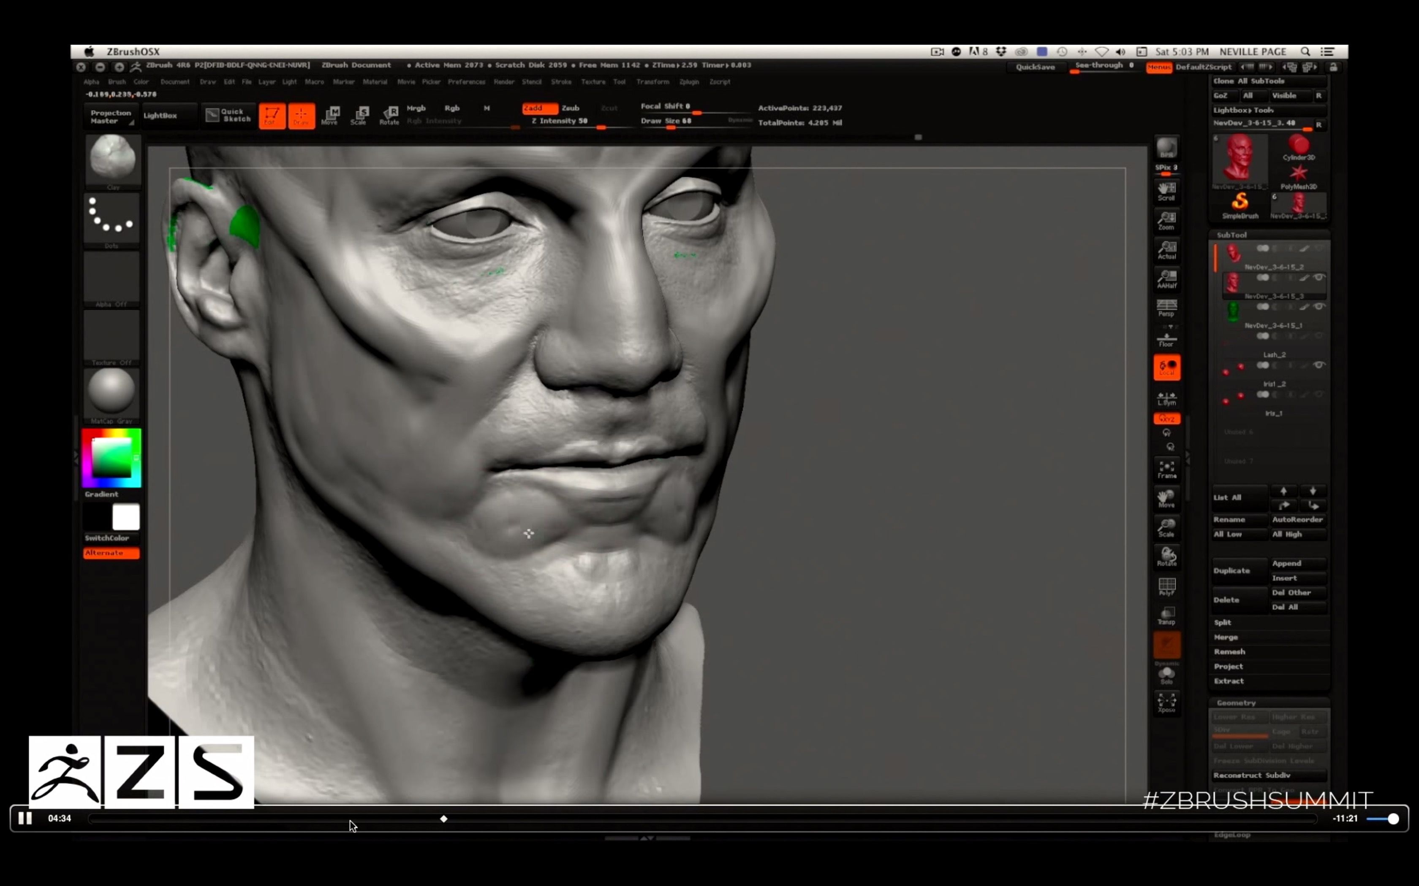Toggle Persp perspective view
This screenshot has height=886, width=1419.
[x=1166, y=308]
